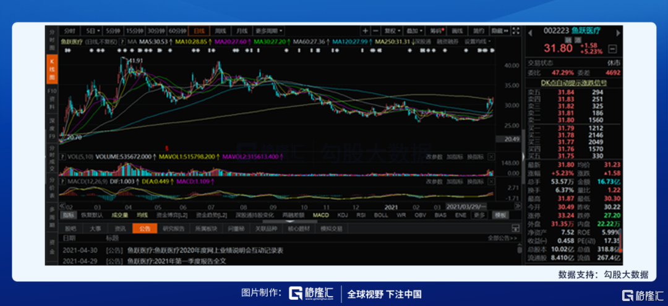Open 分价表 in left sidebar
Image resolution: width=668 pixels, height=306 pixels.
point(51,188)
